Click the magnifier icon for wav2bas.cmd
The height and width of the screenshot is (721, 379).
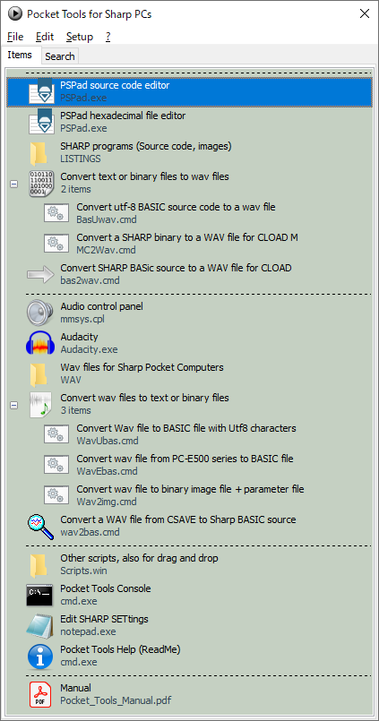(x=40, y=527)
